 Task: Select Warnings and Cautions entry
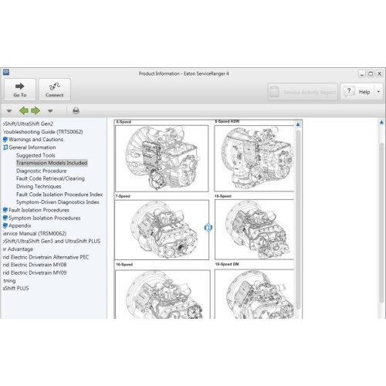(x=36, y=140)
